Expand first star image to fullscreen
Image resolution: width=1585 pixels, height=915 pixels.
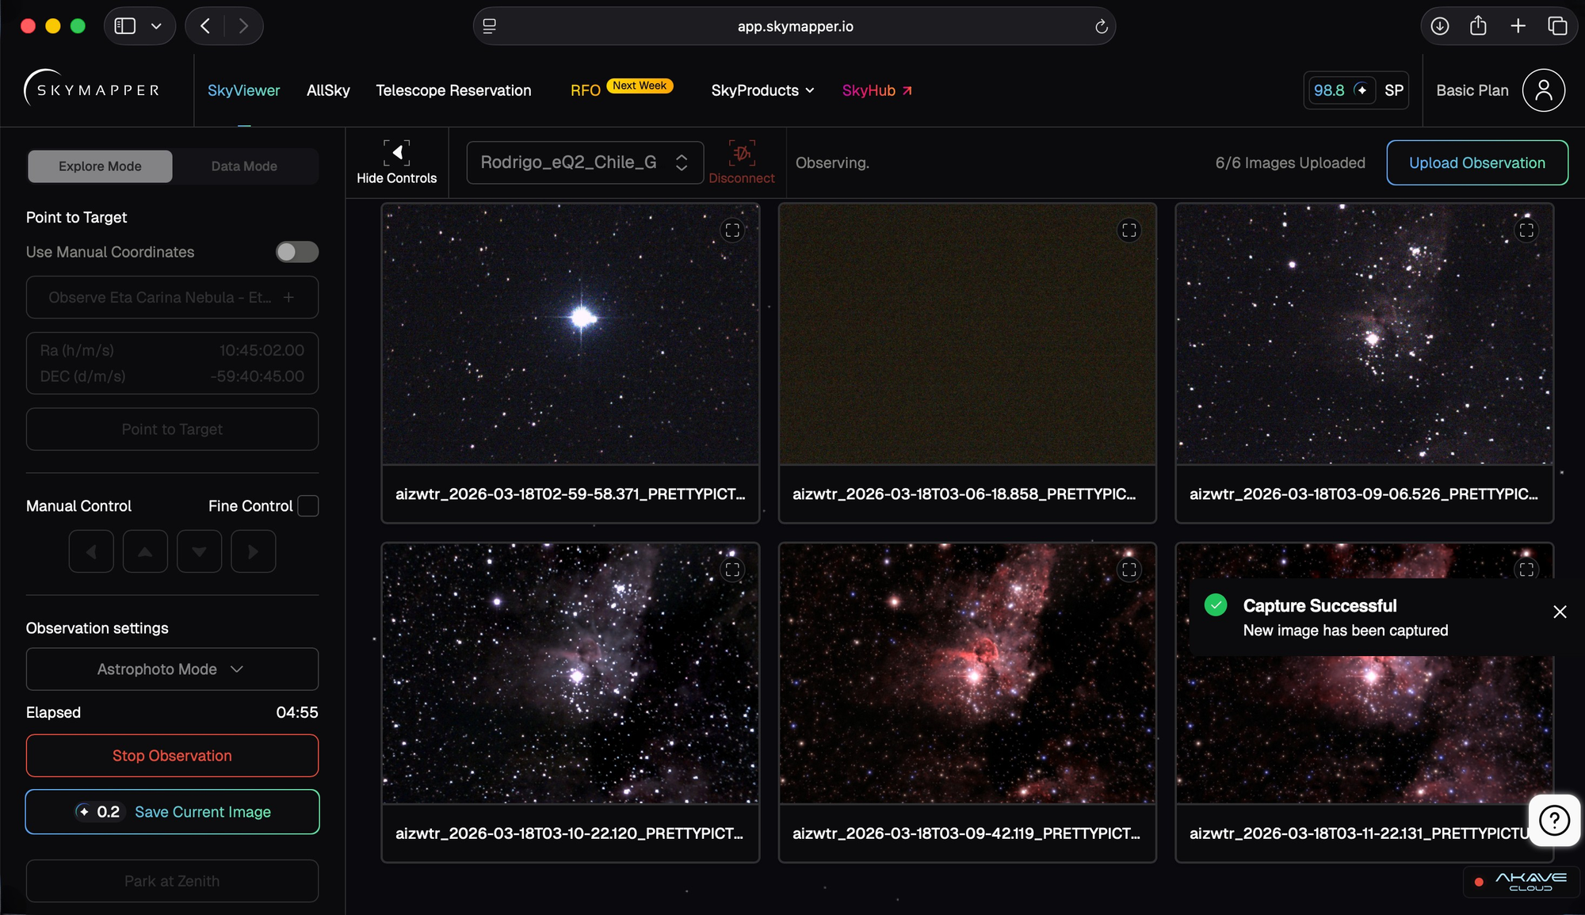(732, 231)
